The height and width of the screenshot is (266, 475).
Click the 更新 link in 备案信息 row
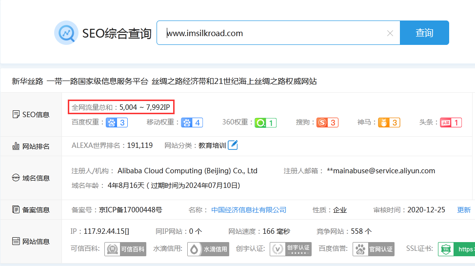click(x=464, y=210)
